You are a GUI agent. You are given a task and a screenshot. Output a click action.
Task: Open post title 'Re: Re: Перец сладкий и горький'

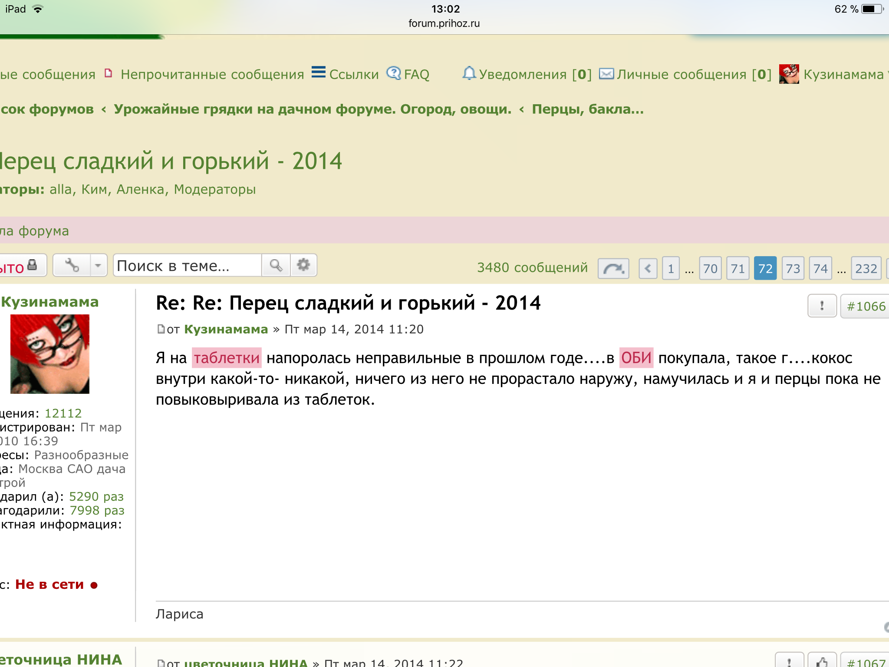point(348,303)
